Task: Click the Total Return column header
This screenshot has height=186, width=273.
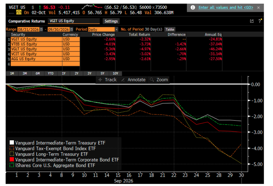Action: coord(139,34)
